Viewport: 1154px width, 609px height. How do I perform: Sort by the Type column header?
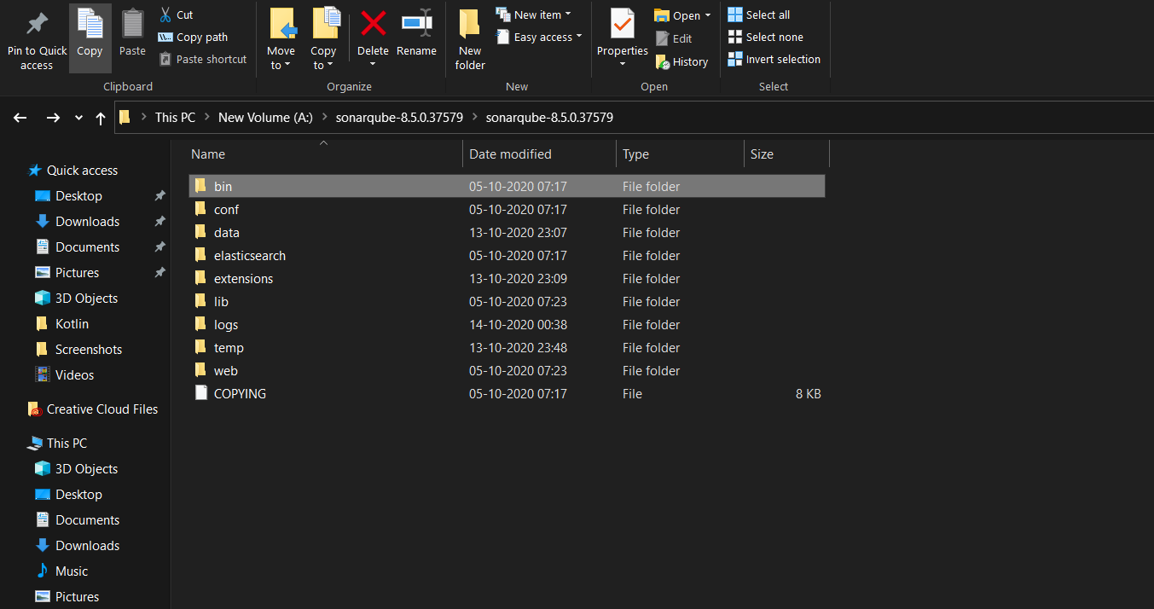(x=681, y=154)
